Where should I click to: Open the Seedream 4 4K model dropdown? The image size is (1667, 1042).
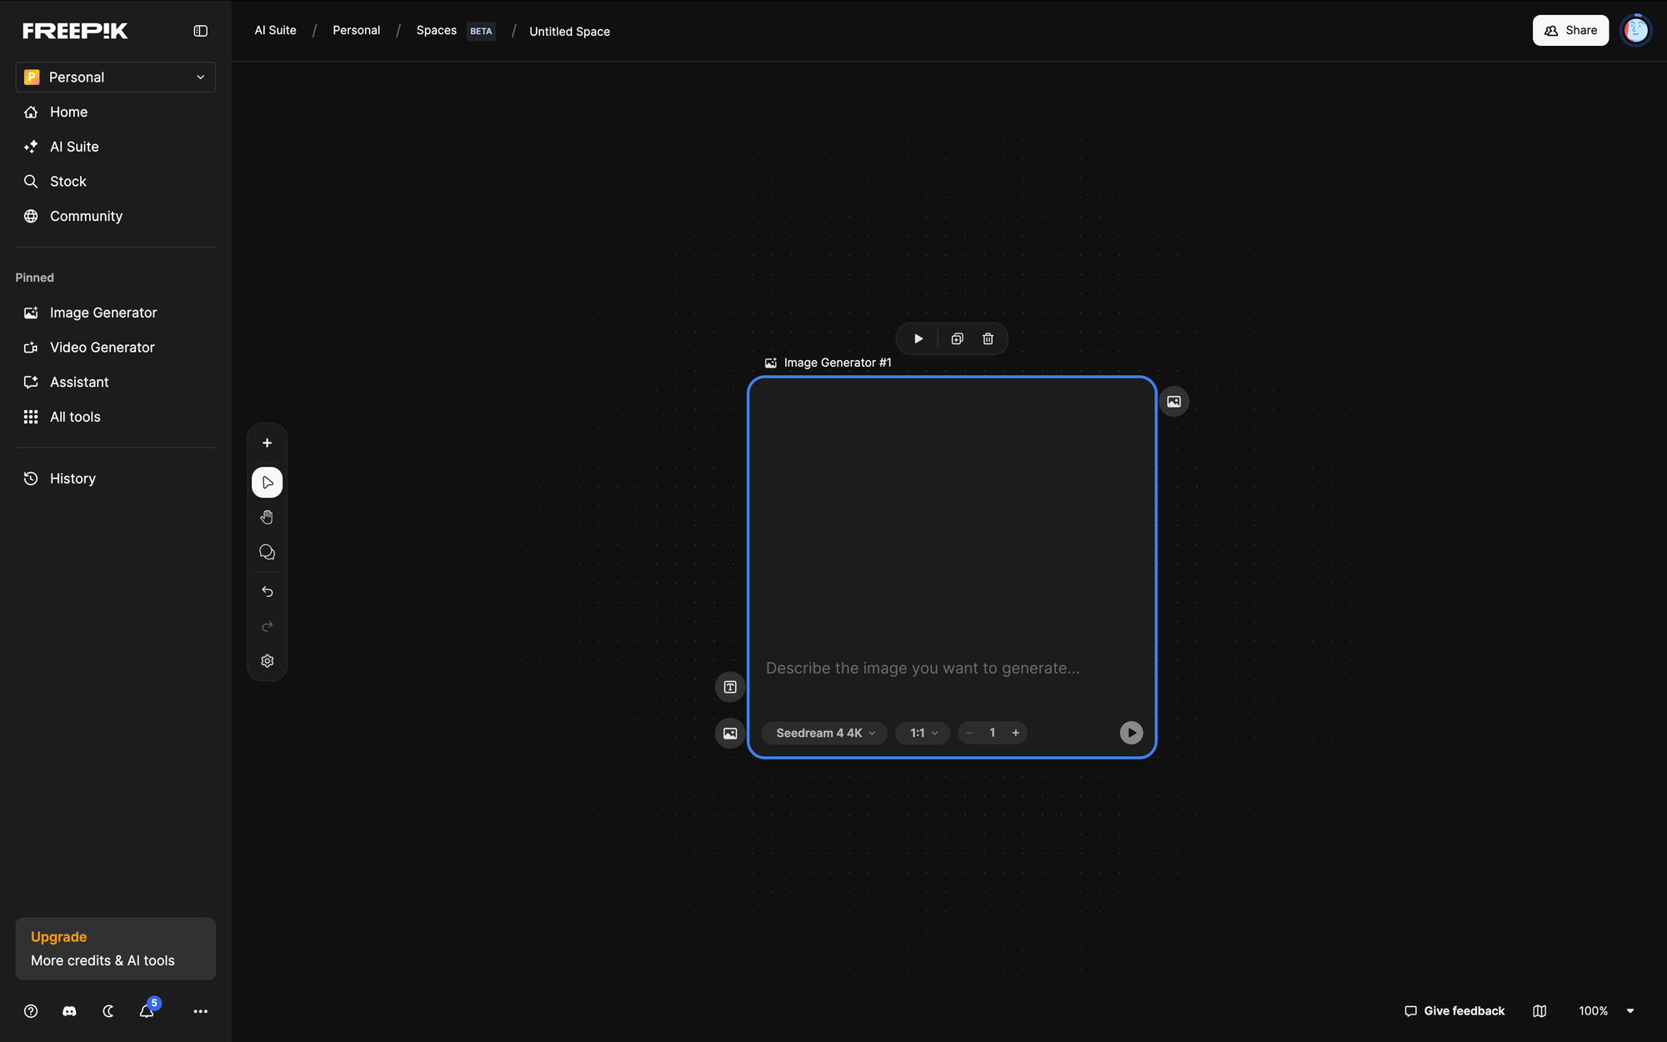(824, 733)
